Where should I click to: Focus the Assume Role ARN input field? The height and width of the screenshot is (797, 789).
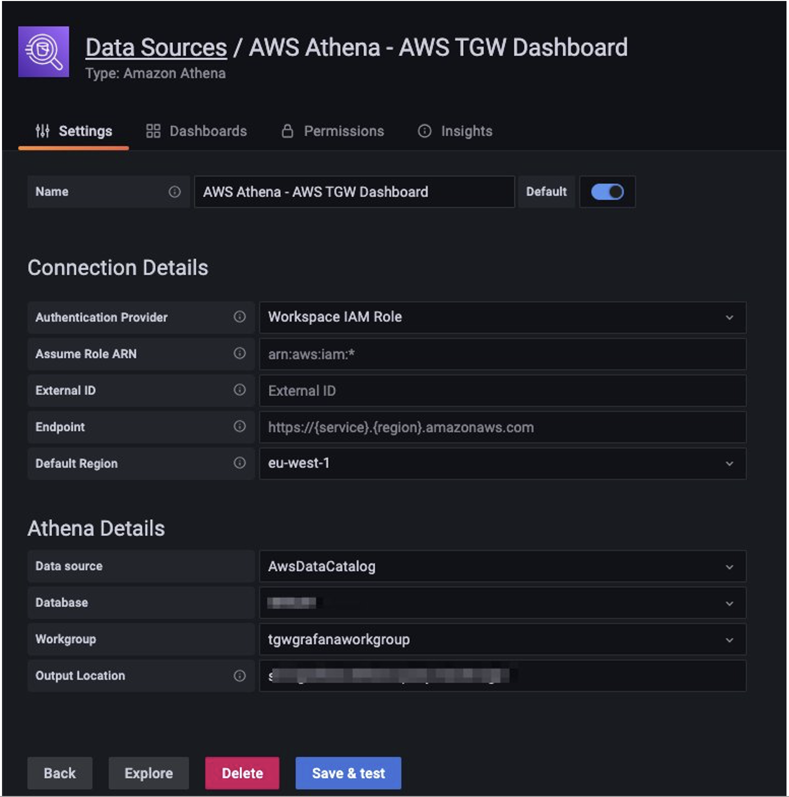(x=502, y=354)
